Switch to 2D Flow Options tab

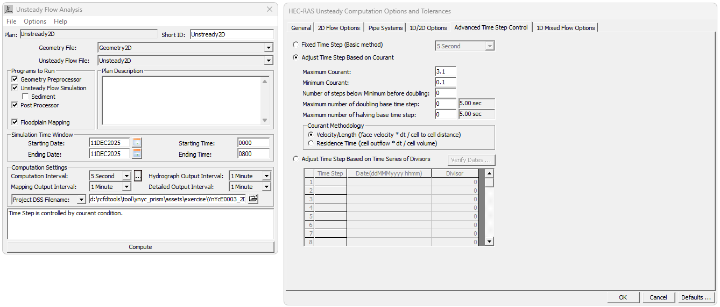point(339,28)
